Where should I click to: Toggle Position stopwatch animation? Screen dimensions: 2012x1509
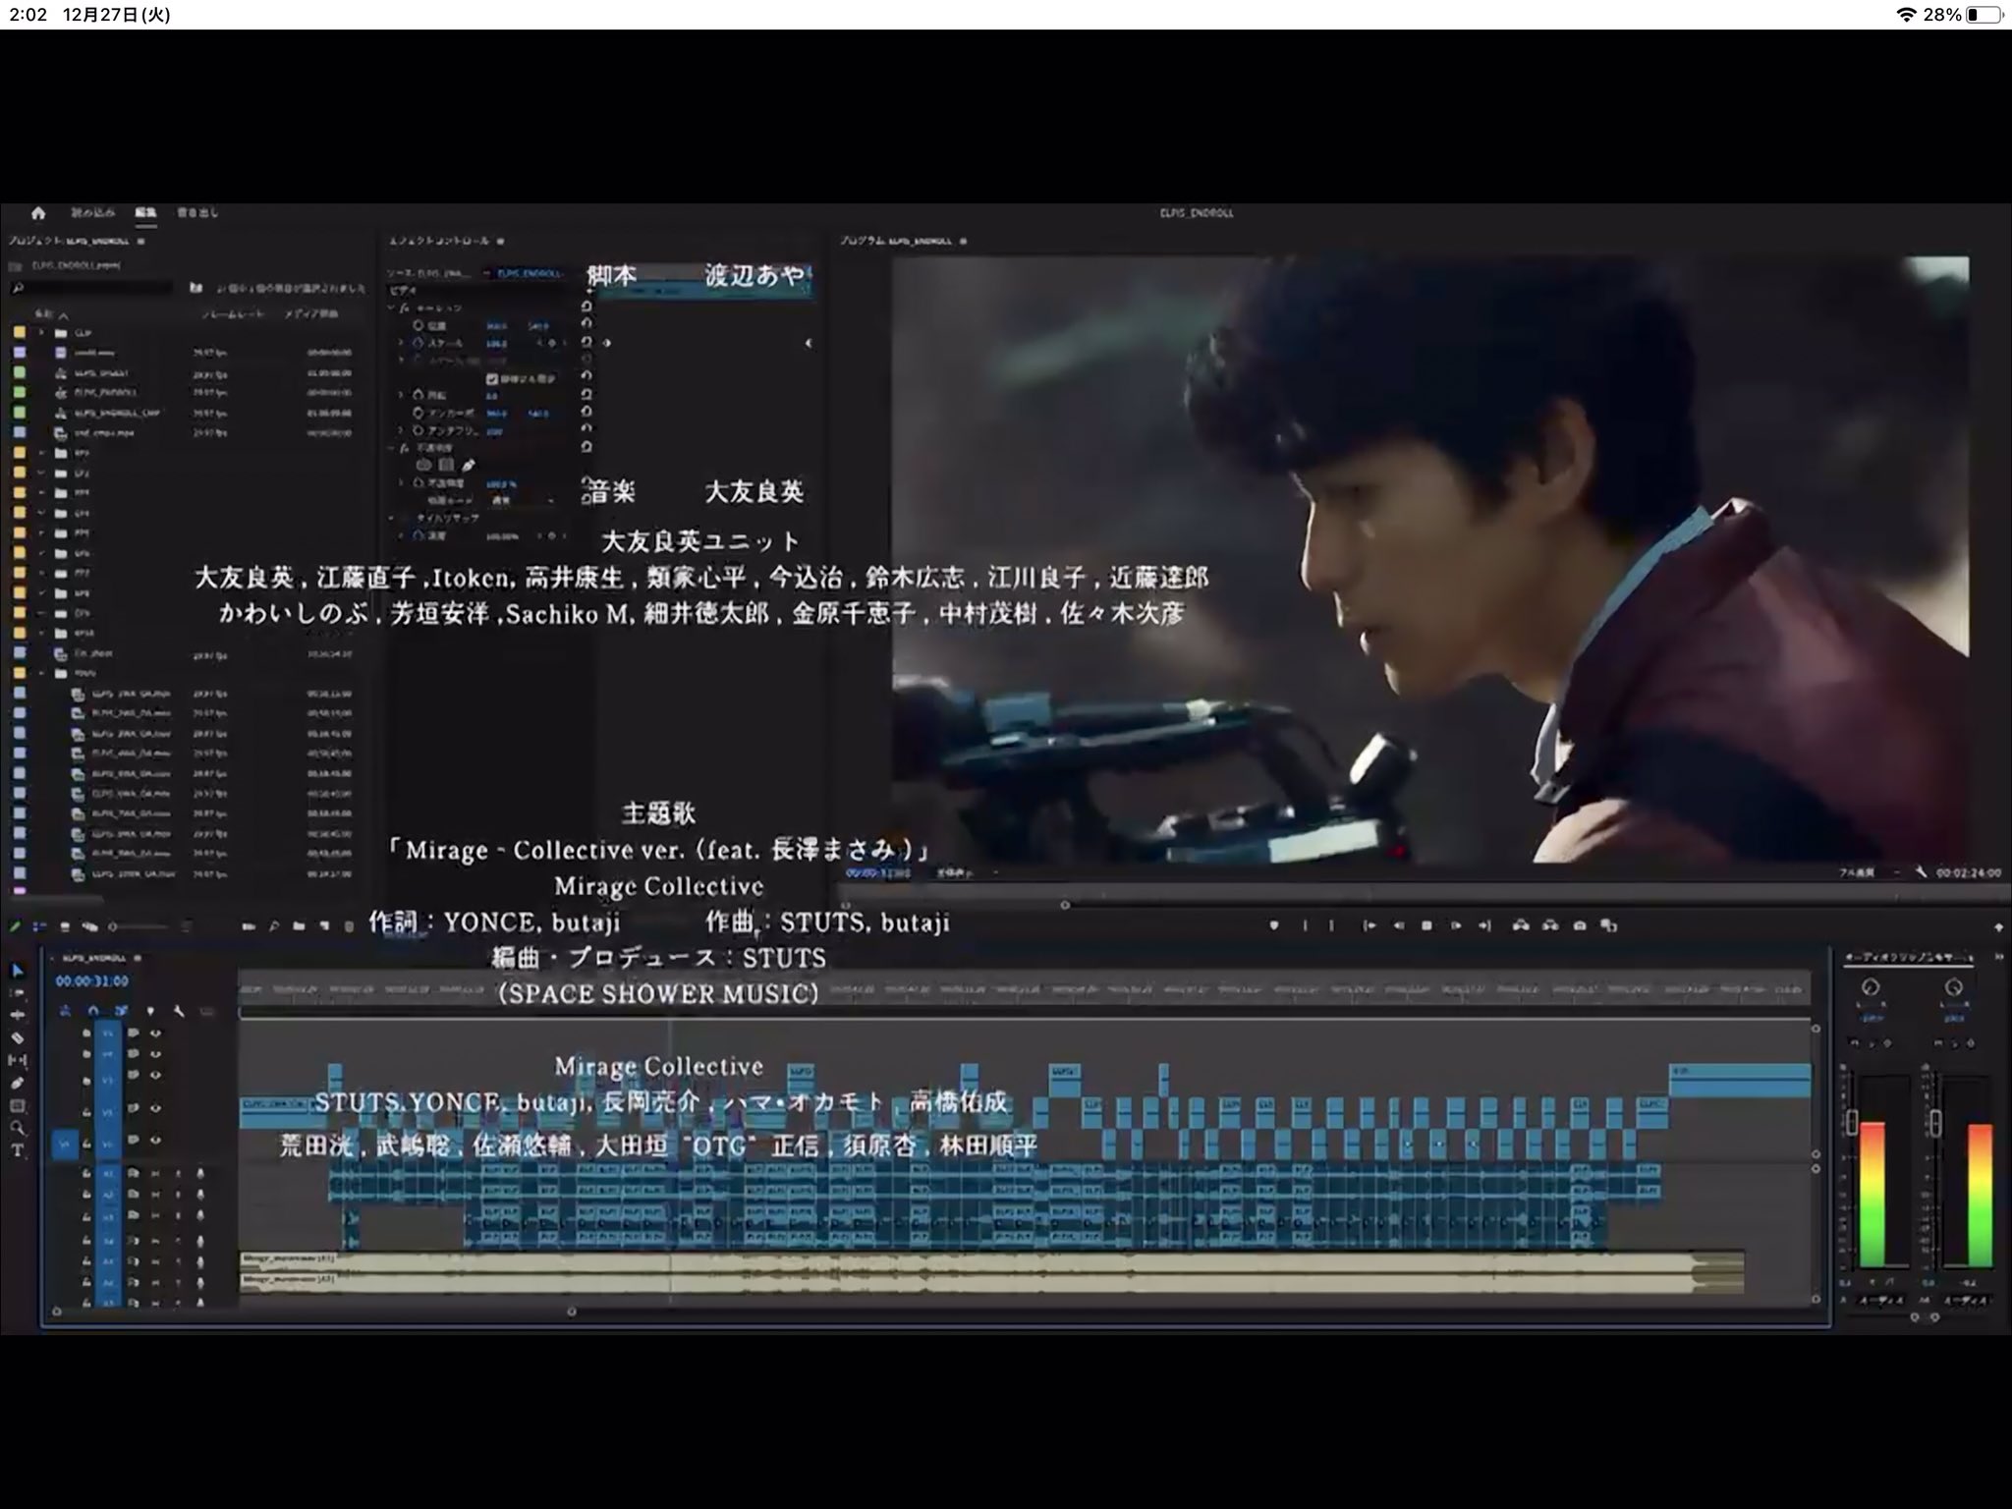coord(419,325)
